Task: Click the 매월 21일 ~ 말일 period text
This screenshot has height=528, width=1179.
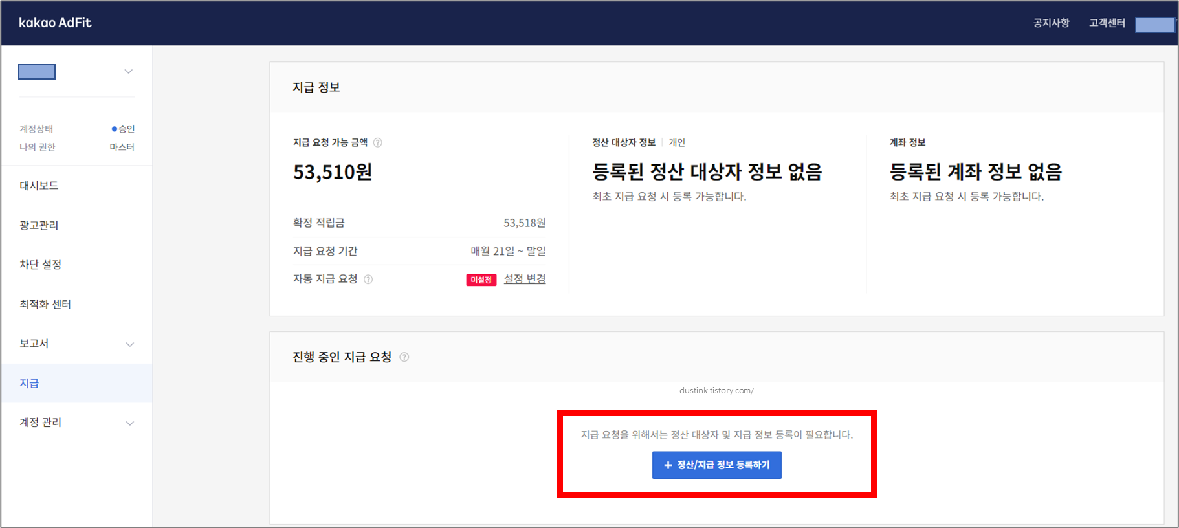Action: click(x=508, y=251)
